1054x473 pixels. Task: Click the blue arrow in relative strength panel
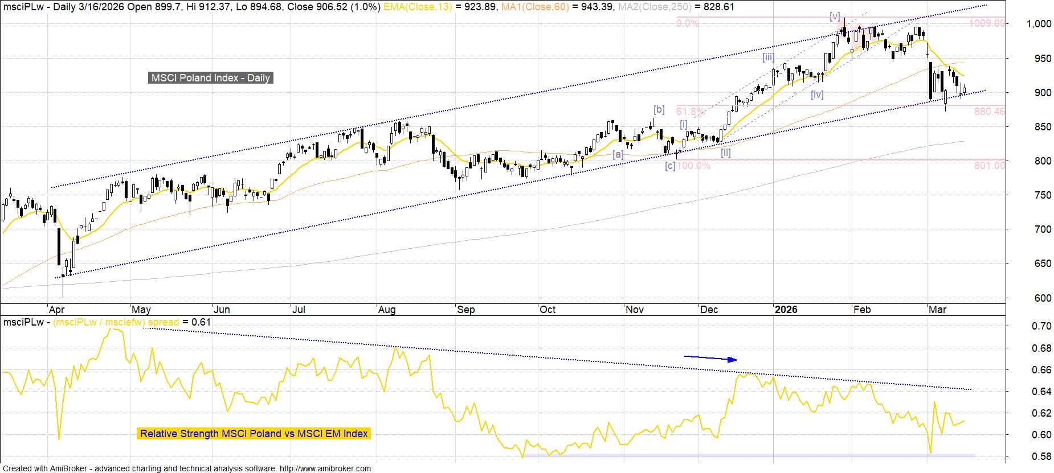point(710,358)
